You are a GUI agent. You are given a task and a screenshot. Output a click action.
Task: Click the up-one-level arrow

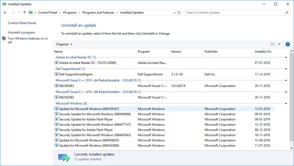pyautogui.click(x=25, y=13)
